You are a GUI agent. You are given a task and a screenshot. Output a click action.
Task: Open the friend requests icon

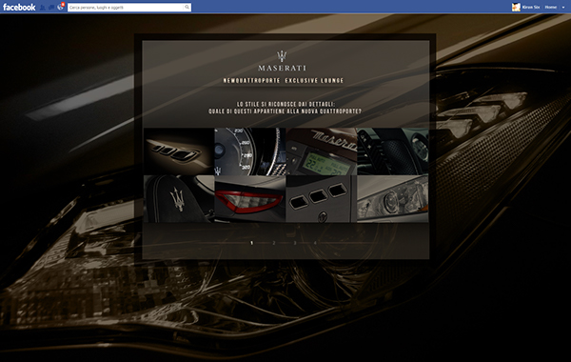(x=43, y=8)
